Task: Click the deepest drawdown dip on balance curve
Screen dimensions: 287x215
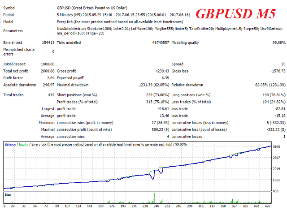Action: click(153, 178)
